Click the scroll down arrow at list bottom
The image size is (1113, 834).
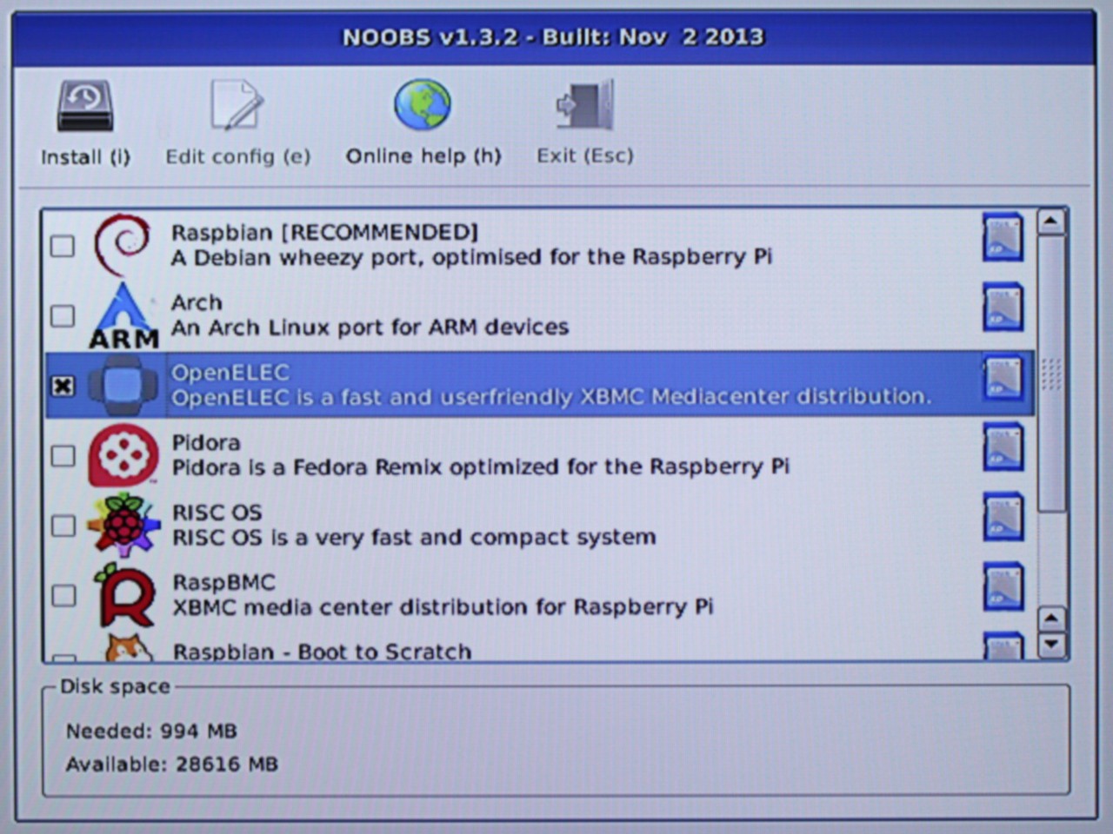[x=1051, y=645]
